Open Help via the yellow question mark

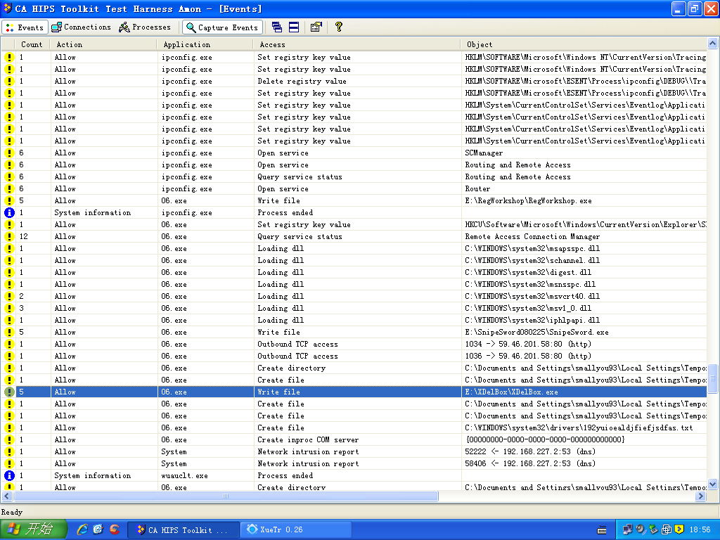tap(339, 27)
